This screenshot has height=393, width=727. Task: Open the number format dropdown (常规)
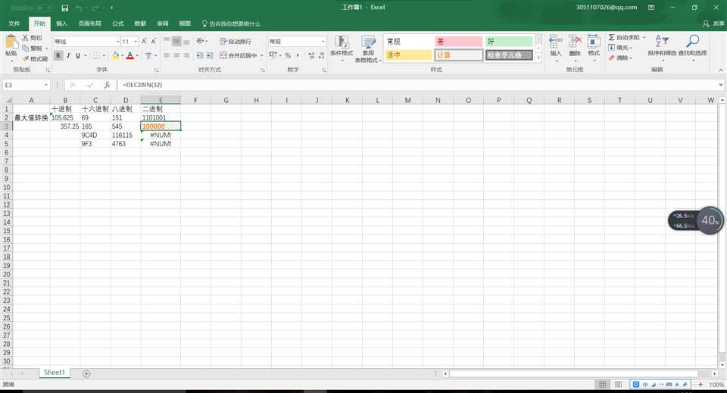point(323,41)
